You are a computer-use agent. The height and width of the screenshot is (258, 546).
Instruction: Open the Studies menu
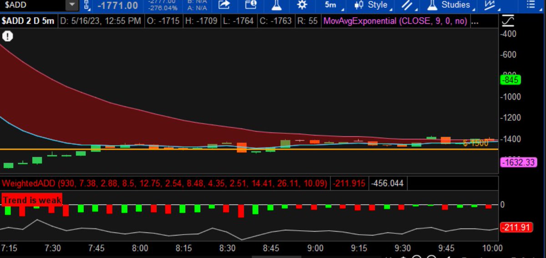451,5
